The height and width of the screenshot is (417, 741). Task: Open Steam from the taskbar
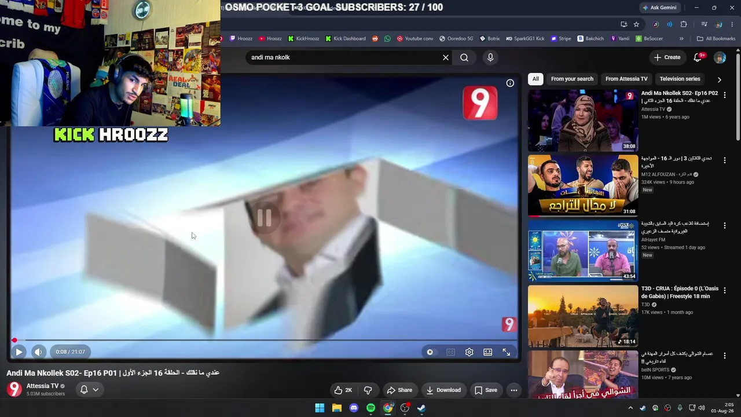click(421, 408)
